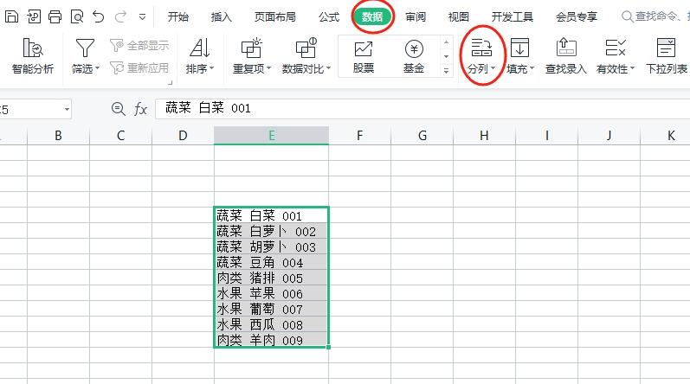Expand the 排序 dropdown arrow
This screenshot has width=690, height=384.
(x=211, y=68)
